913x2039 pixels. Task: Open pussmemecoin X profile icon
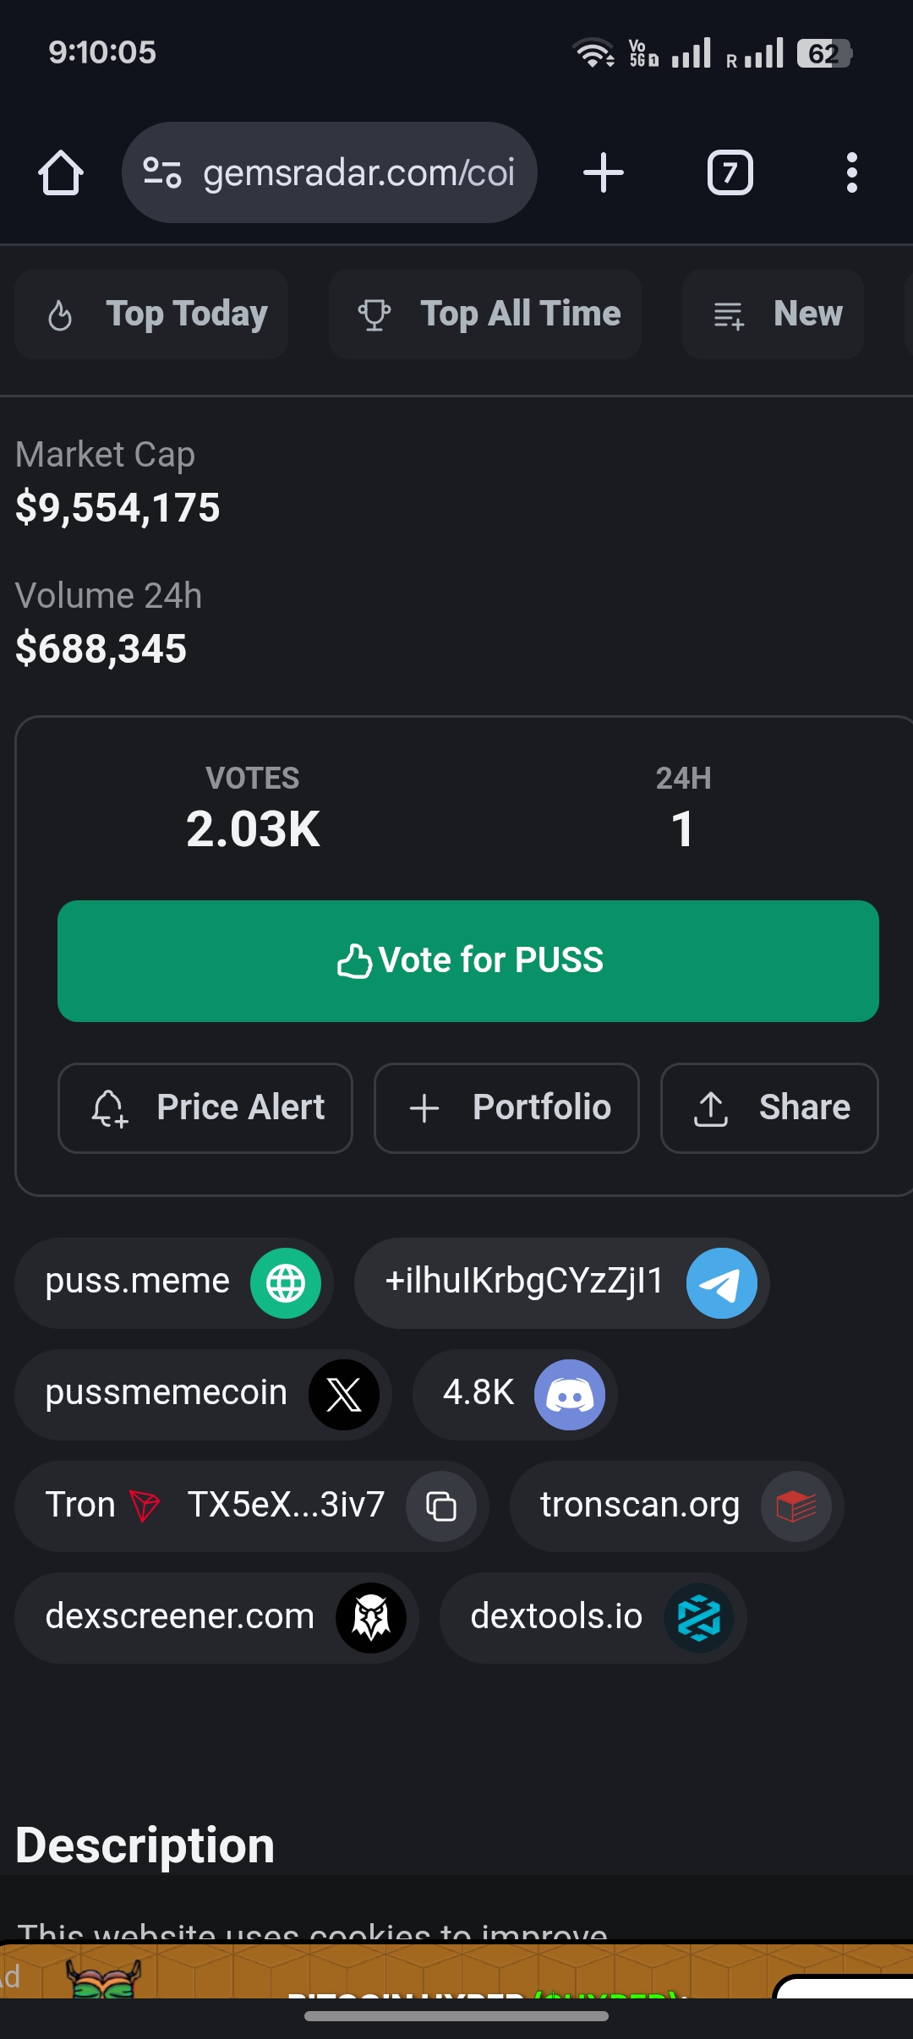coord(344,1395)
